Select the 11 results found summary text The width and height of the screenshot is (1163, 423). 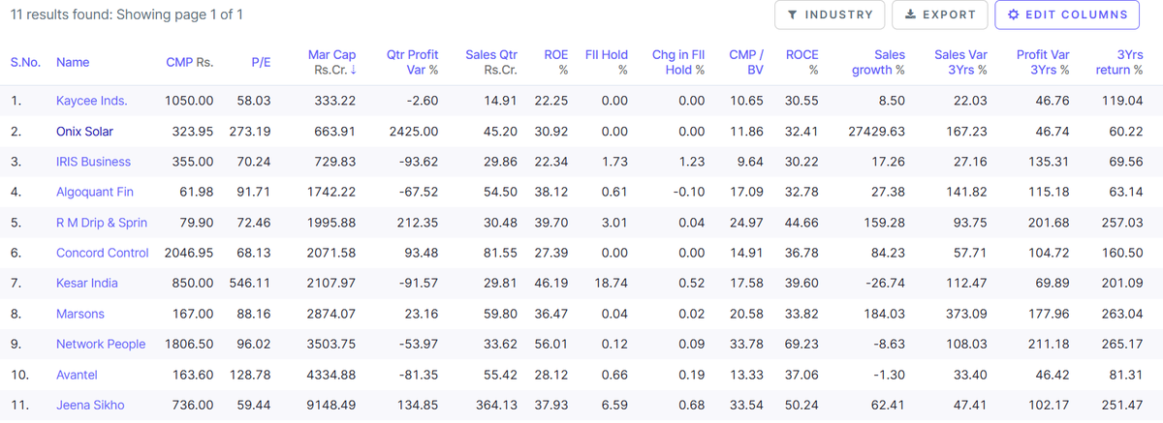(x=126, y=15)
